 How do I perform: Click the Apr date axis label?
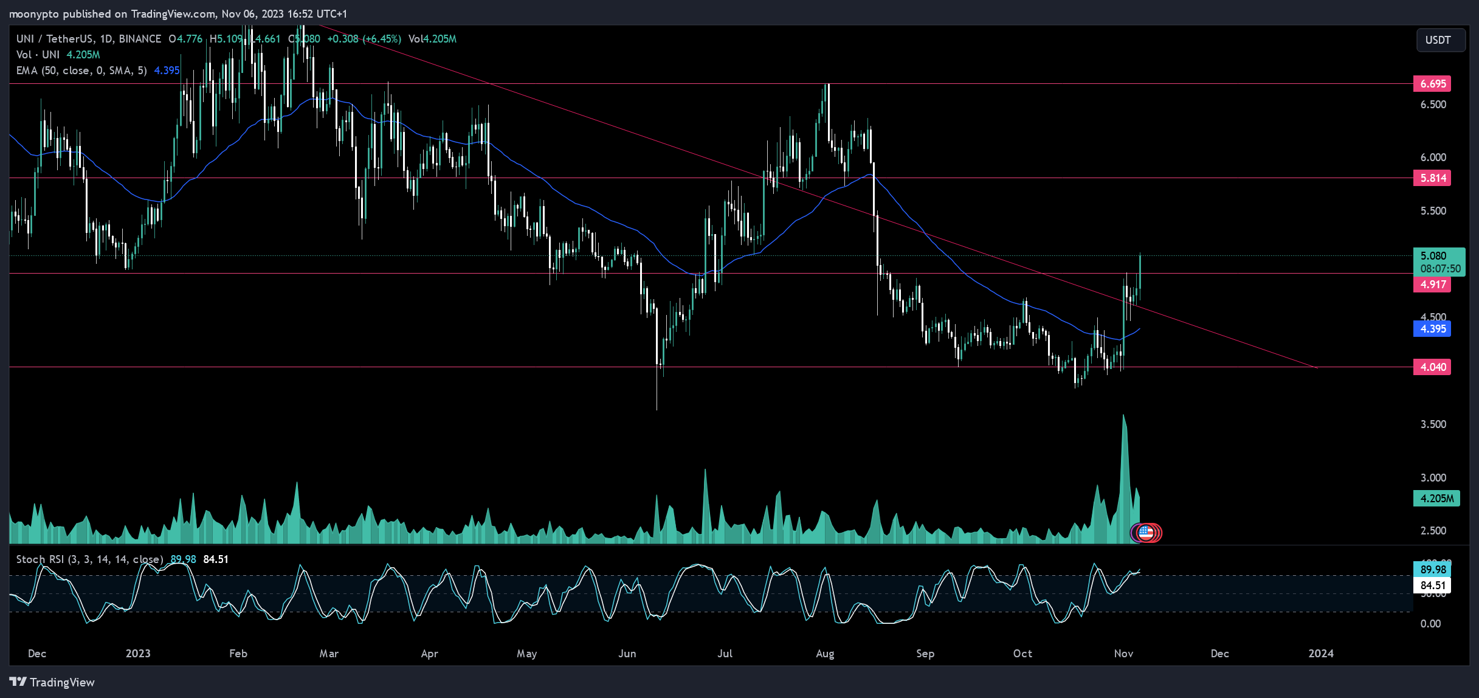click(430, 654)
